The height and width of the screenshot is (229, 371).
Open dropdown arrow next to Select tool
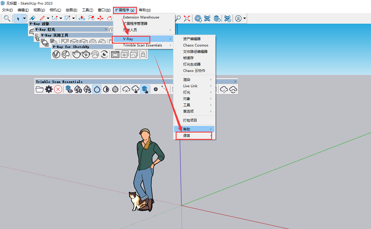(24, 18)
